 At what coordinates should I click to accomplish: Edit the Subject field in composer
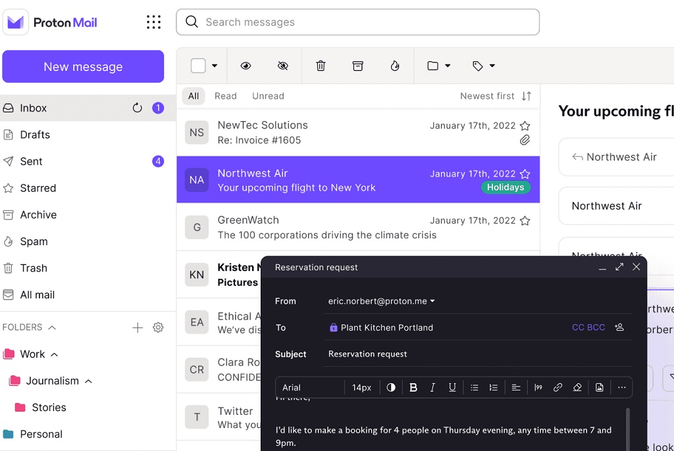coord(478,354)
